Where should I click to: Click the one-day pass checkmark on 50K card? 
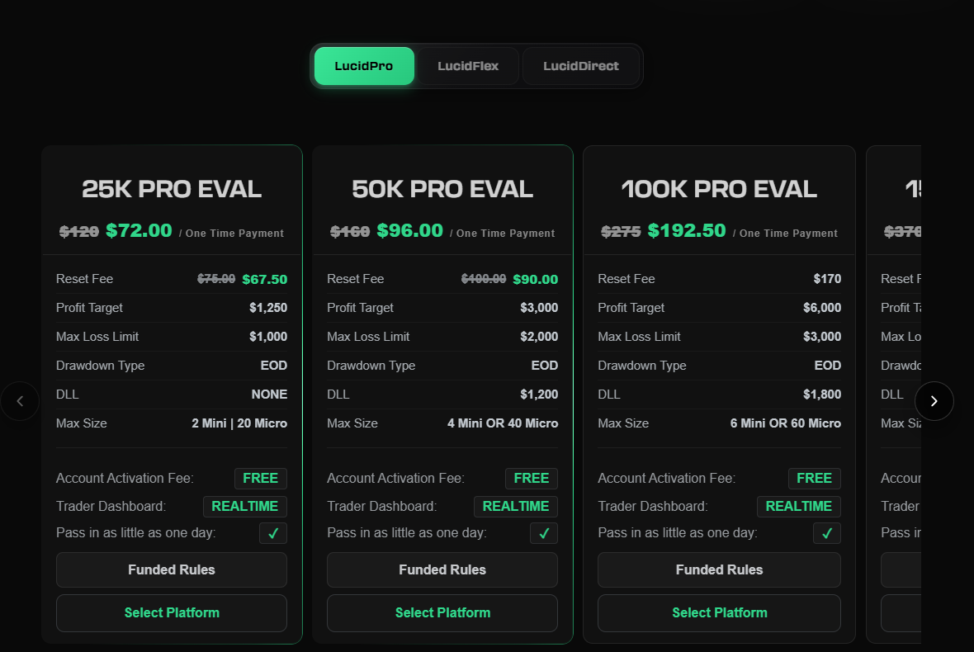[543, 533]
